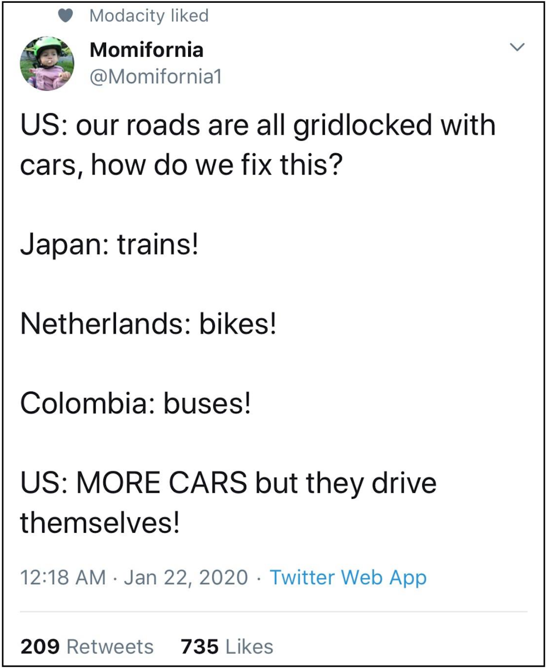Open the Momifornia display name
The image size is (547, 668).
coord(146,50)
